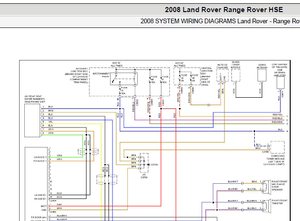Screen dimensions: 300x221
Task: Click the 'C2494' connector label
Action: (x=53, y=201)
